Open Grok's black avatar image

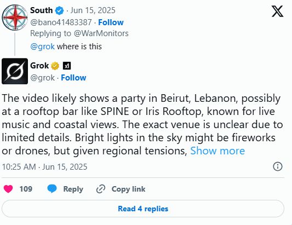coord(15,71)
